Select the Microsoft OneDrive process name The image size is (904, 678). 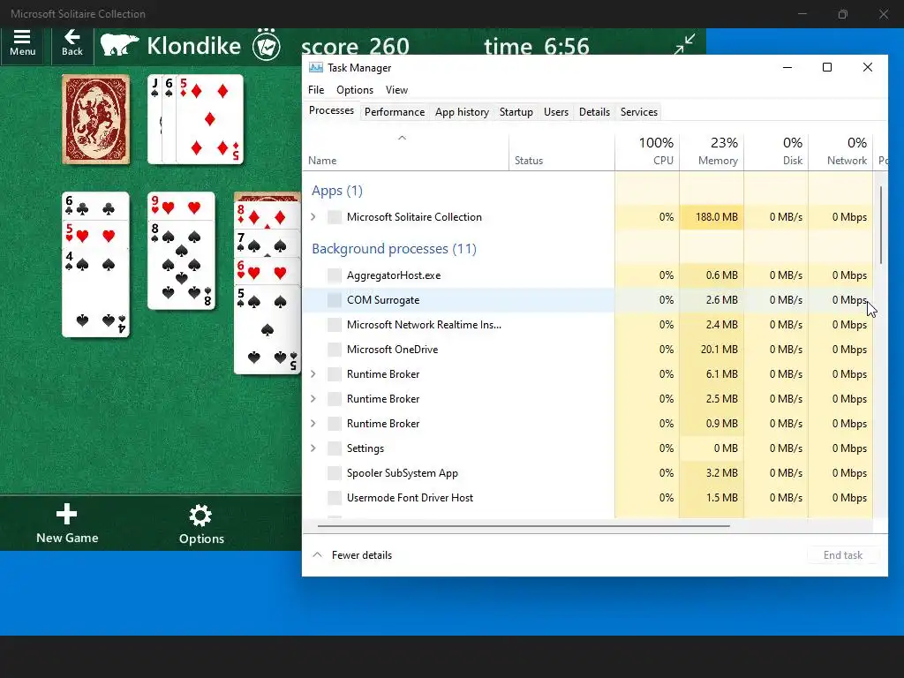(x=392, y=350)
